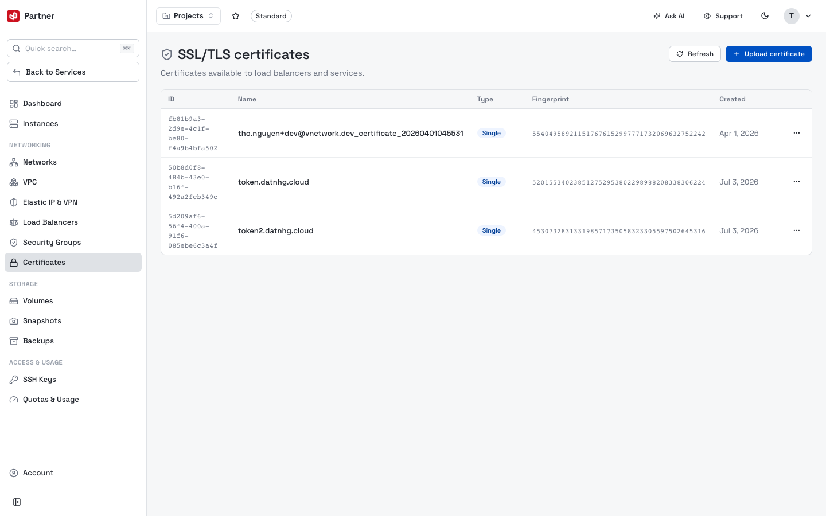The image size is (826, 516).
Task: Open the Account page
Action: 73,473
